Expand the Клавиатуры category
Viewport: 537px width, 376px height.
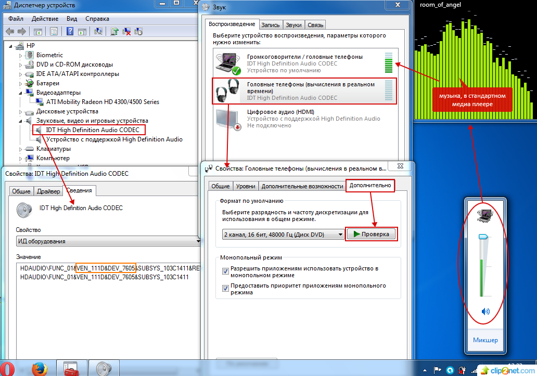[x=20, y=149]
